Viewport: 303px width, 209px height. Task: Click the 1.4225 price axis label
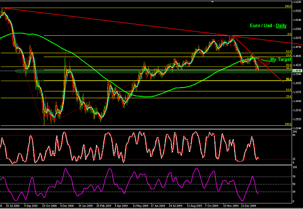(x=297, y=65)
